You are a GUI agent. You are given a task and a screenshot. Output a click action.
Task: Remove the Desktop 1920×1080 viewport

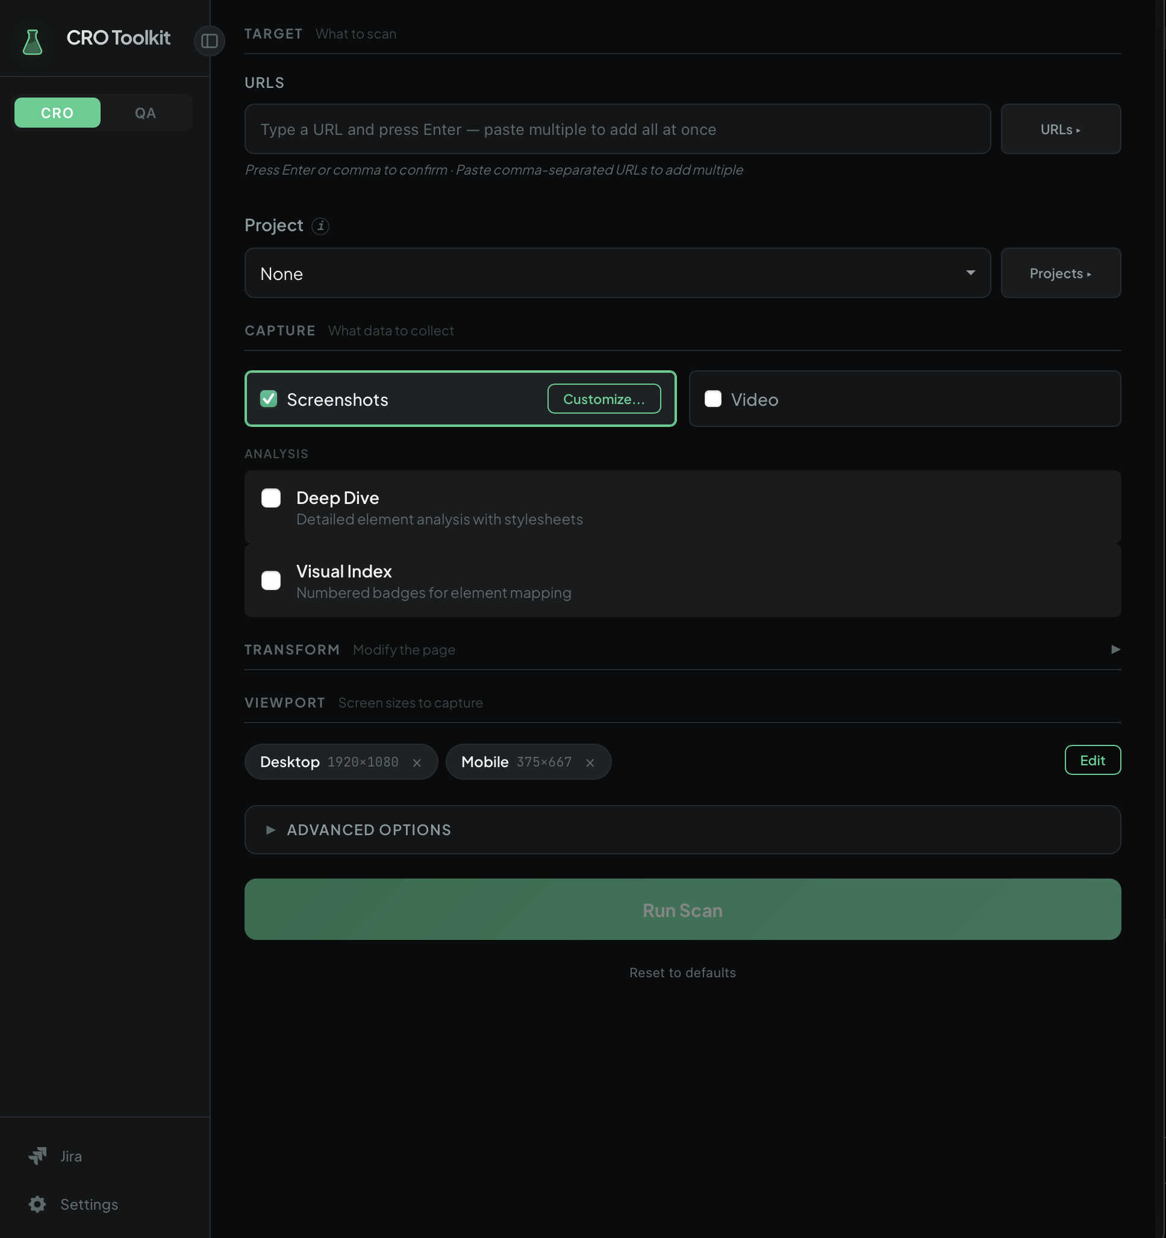click(x=417, y=762)
